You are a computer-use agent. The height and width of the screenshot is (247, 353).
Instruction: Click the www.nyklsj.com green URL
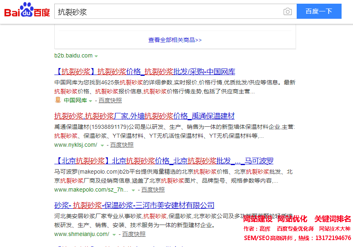coord(75,145)
